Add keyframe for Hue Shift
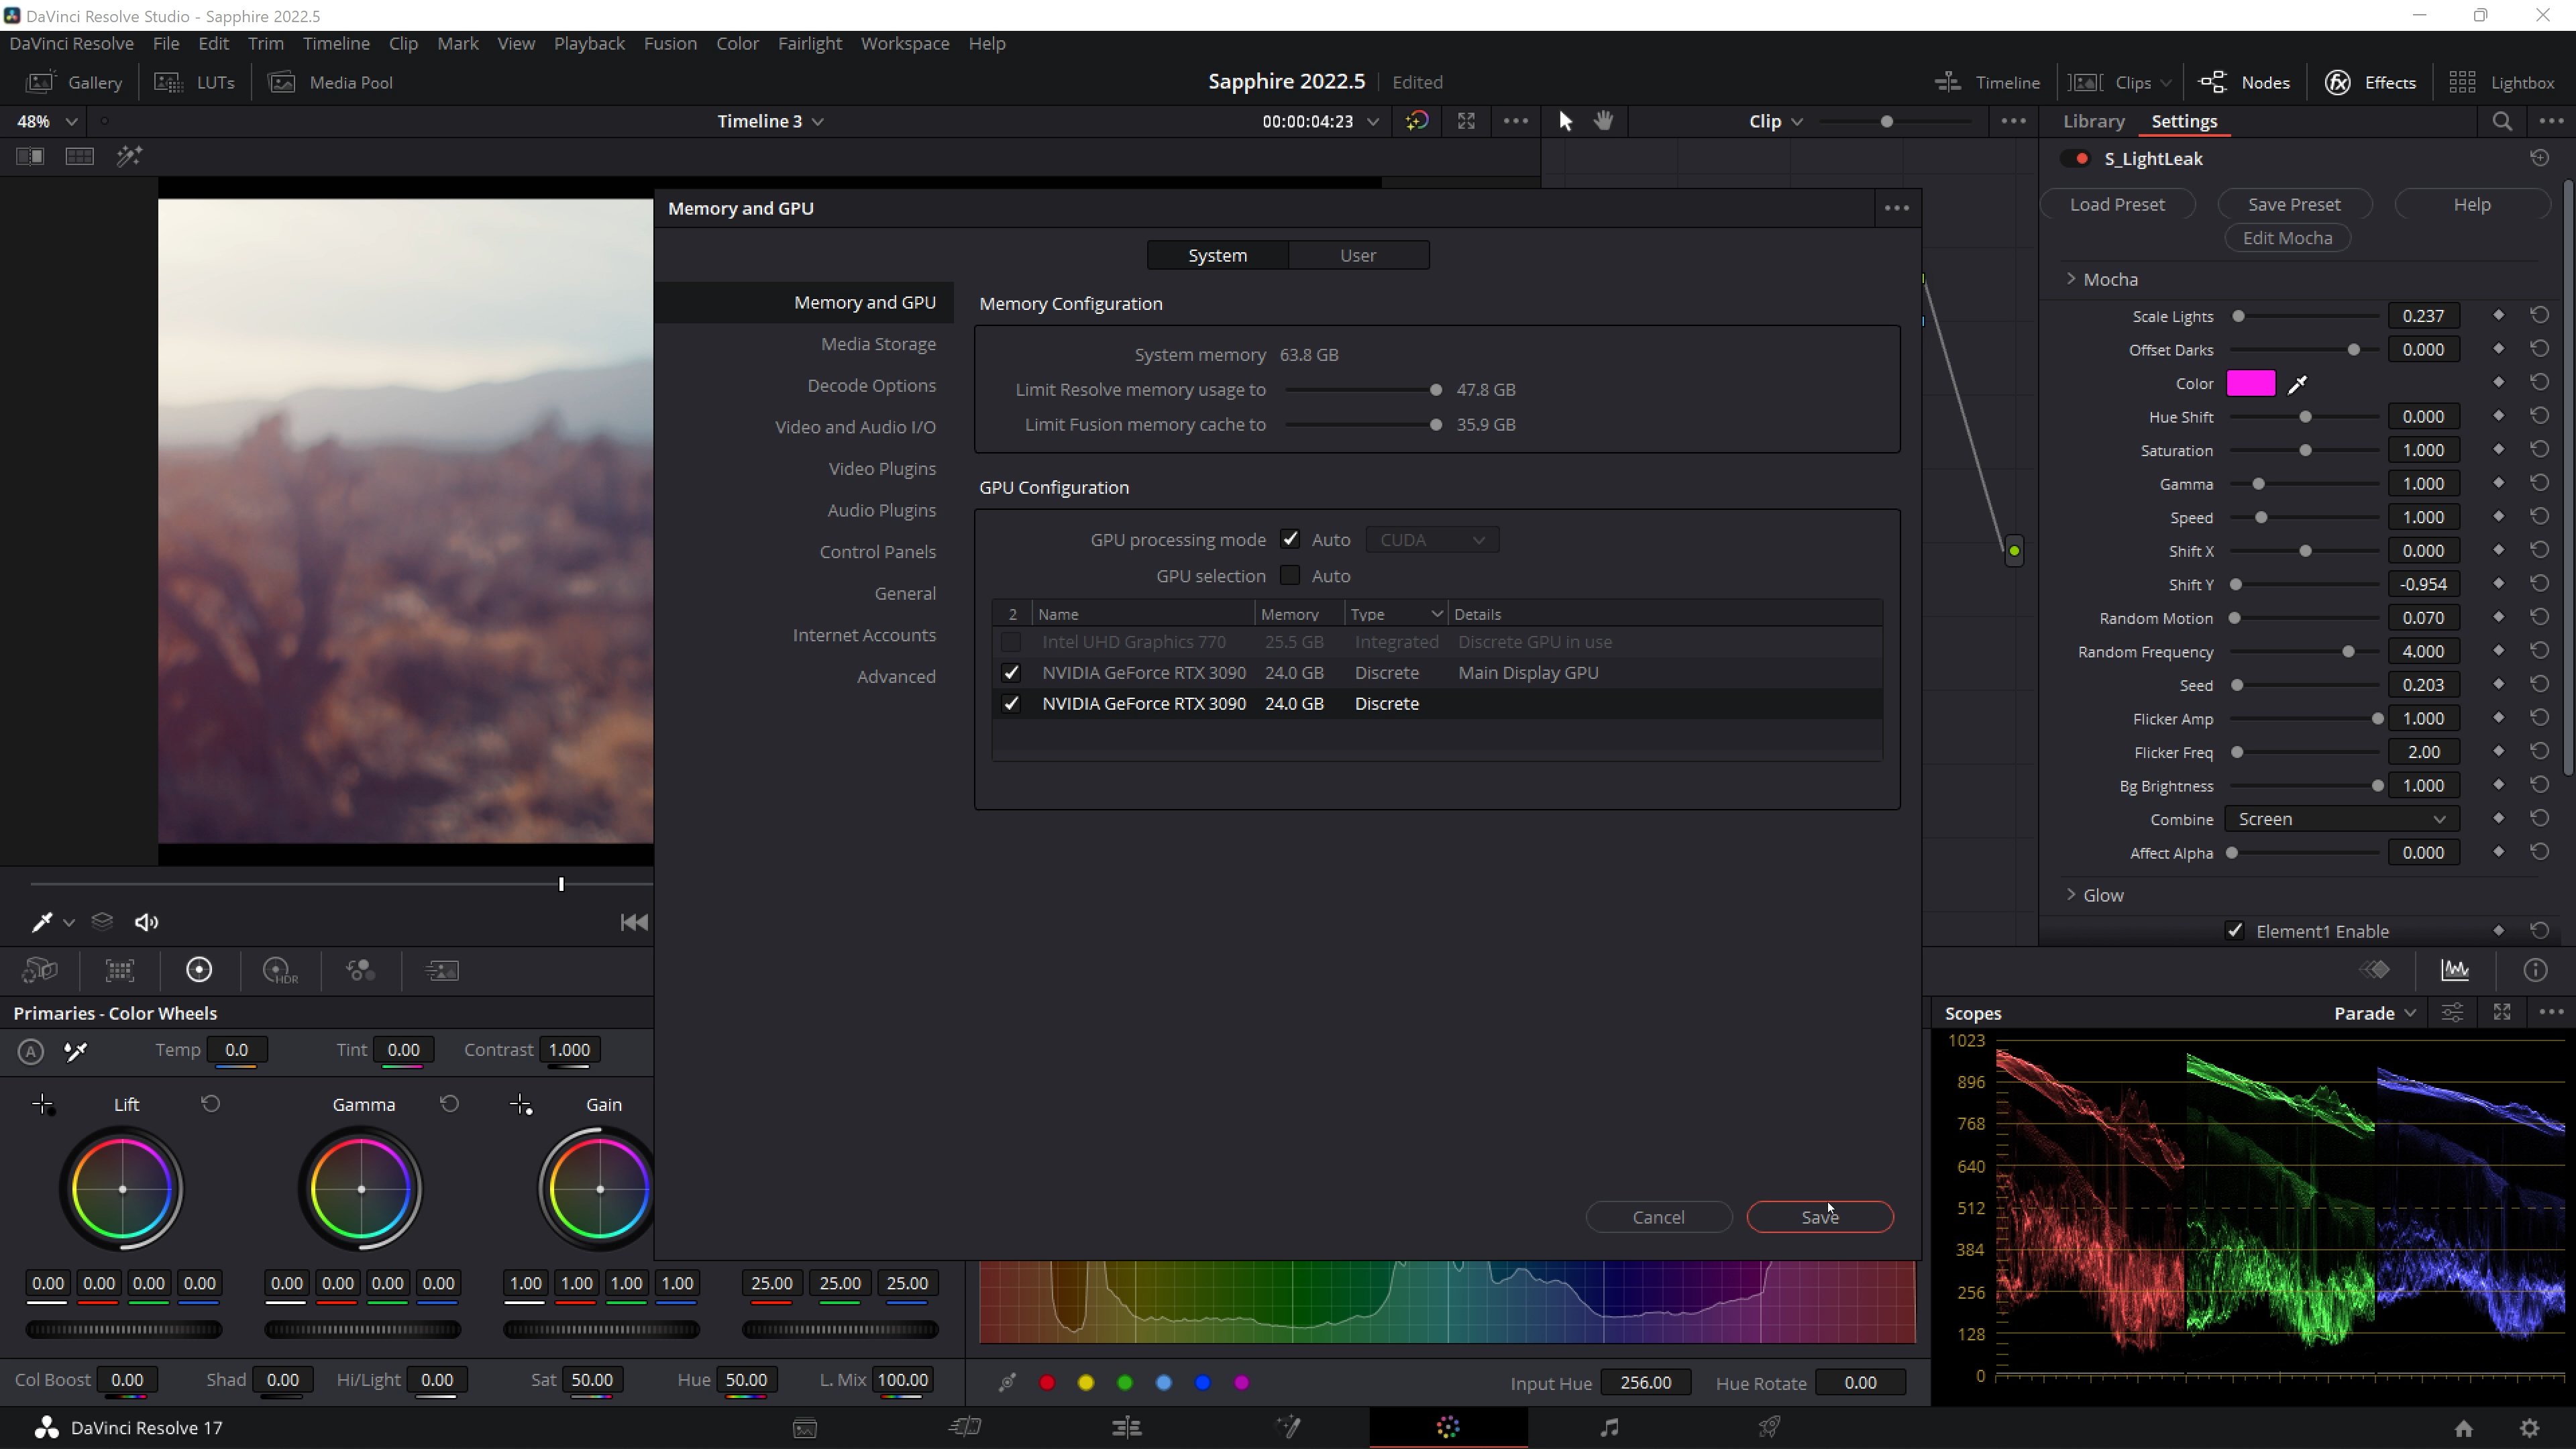The image size is (2576, 1449). [2498, 416]
